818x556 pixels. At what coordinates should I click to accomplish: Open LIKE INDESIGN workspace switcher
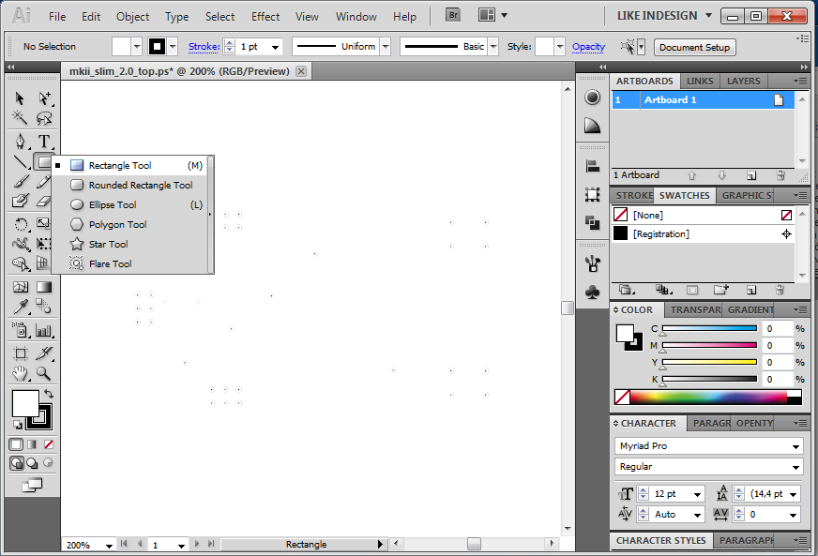[x=664, y=16]
